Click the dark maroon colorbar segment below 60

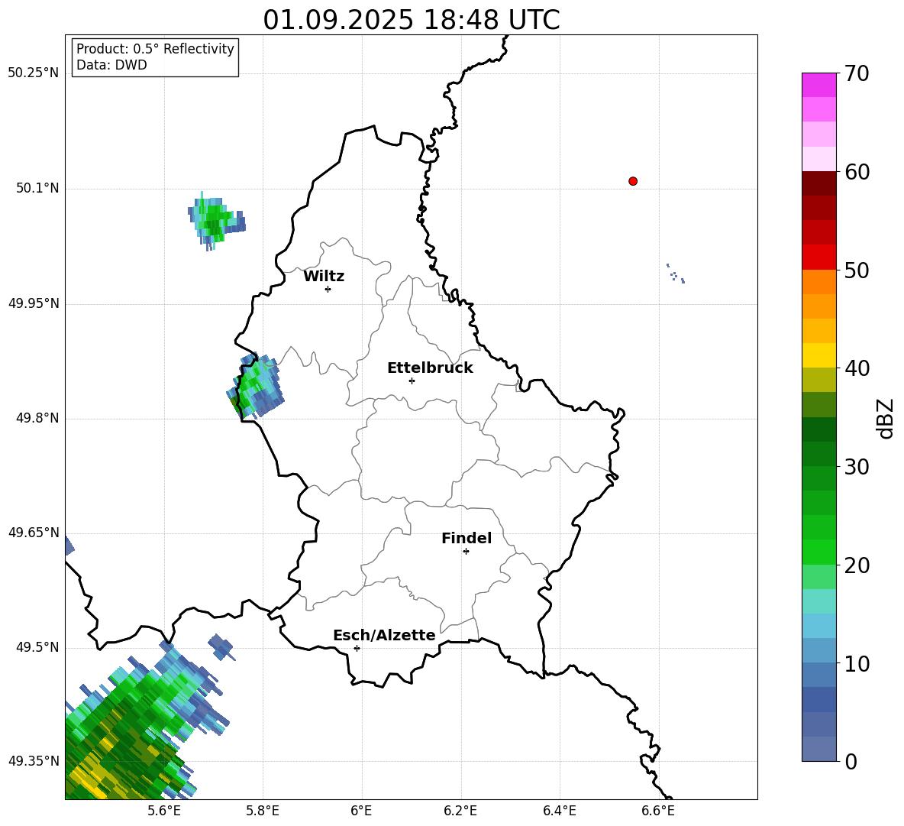click(x=818, y=183)
